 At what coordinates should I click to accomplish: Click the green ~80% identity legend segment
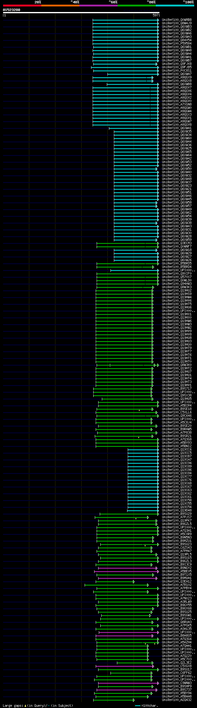[x=136, y=6]
